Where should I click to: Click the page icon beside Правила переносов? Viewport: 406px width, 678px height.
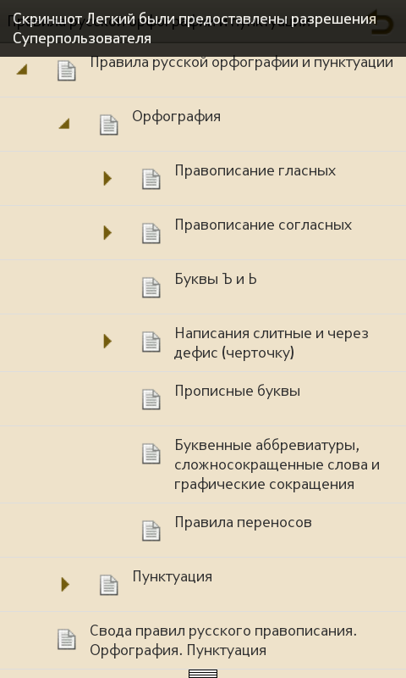(151, 531)
